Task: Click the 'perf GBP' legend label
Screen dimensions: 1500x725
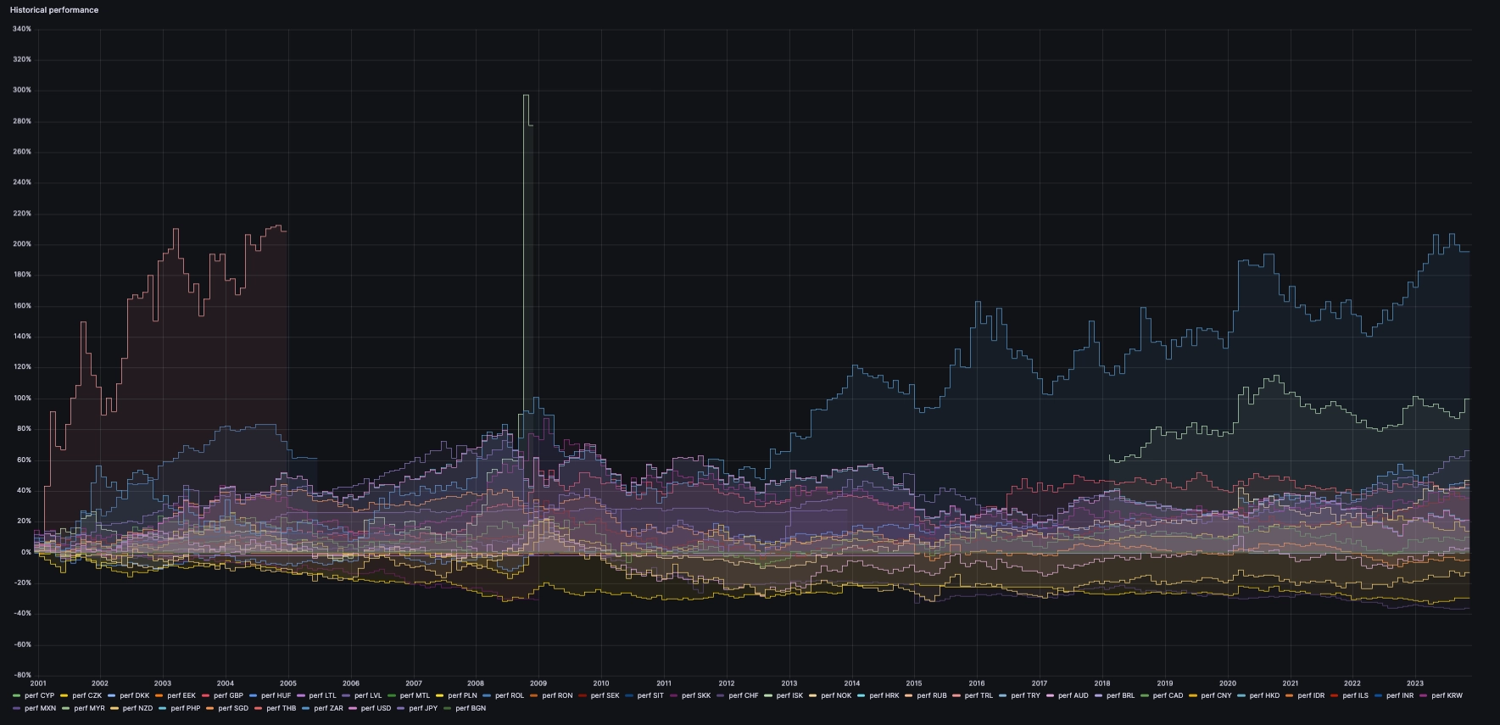Action: pos(228,695)
